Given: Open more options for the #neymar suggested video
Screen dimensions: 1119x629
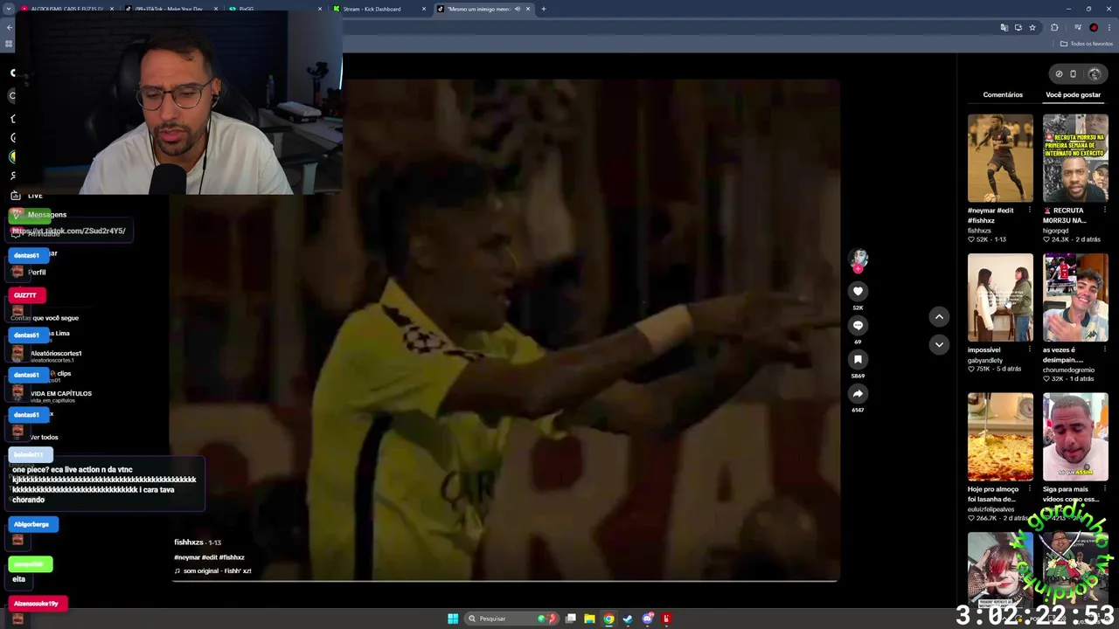Looking at the screenshot, I should click(1029, 211).
